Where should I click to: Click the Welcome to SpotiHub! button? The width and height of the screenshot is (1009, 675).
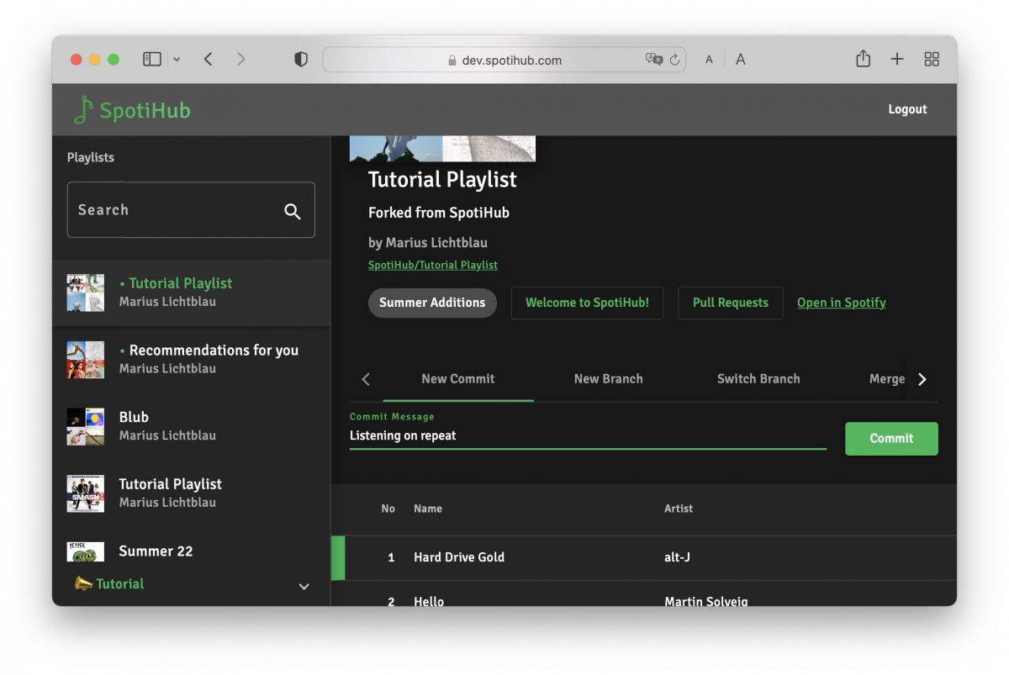pyautogui.click(x=587, y=303)
